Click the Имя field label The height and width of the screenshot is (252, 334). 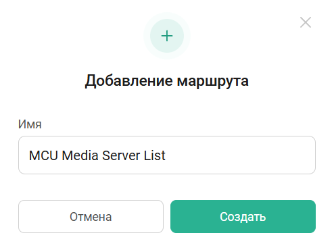30,124
